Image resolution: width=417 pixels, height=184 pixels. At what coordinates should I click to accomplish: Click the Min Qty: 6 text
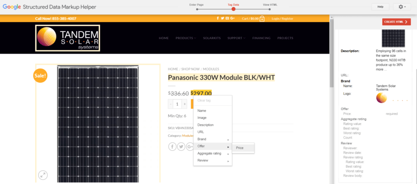coord(177,116)
